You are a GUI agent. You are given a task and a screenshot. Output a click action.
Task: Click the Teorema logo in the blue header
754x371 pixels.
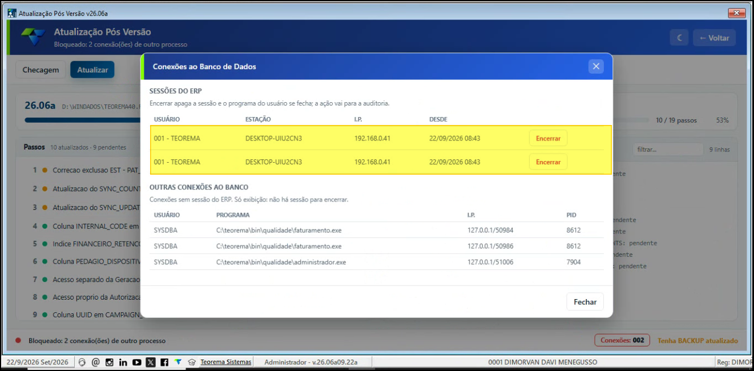point(33,38)
